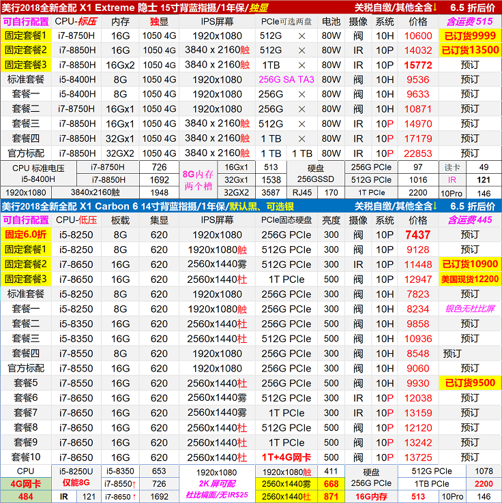502x503 pixels.
Task: Click the 已订货9500 yellow cell
Action: 469,383
